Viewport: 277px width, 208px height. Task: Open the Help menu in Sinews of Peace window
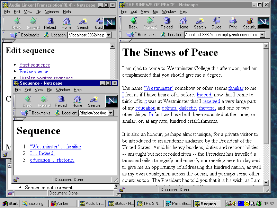[x=184, y=11]
